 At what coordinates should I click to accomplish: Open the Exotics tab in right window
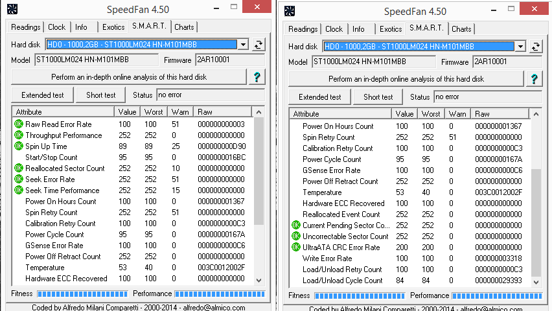pos(391,29)
